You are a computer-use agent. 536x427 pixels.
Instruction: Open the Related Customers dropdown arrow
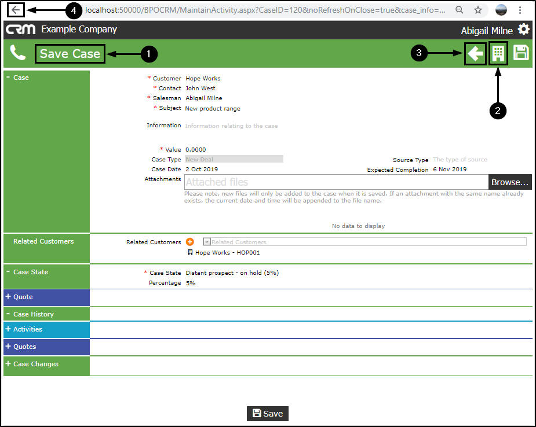(x=207, y=242)
